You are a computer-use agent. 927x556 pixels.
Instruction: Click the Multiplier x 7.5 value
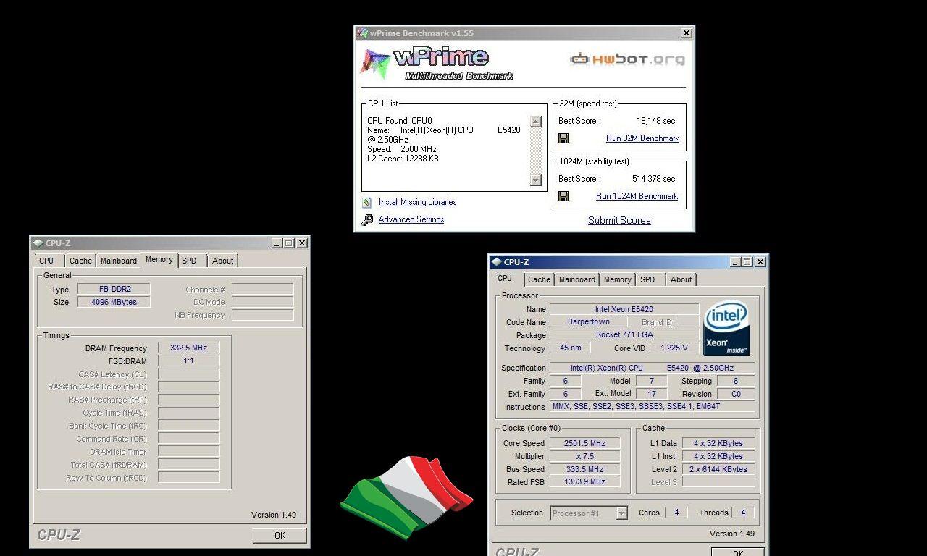585,456
